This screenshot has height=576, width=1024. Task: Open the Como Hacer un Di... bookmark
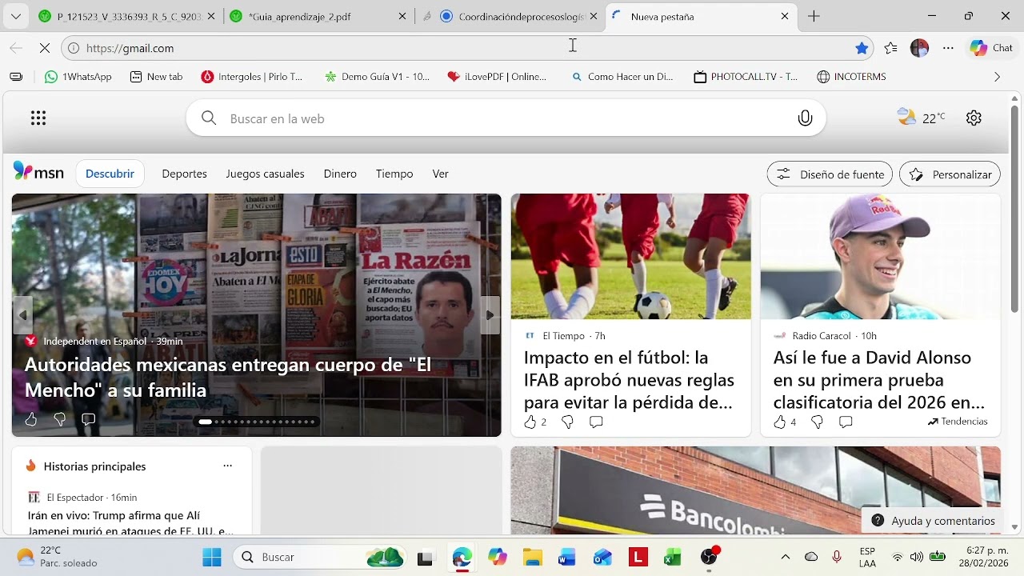click(x=622, y=77)
